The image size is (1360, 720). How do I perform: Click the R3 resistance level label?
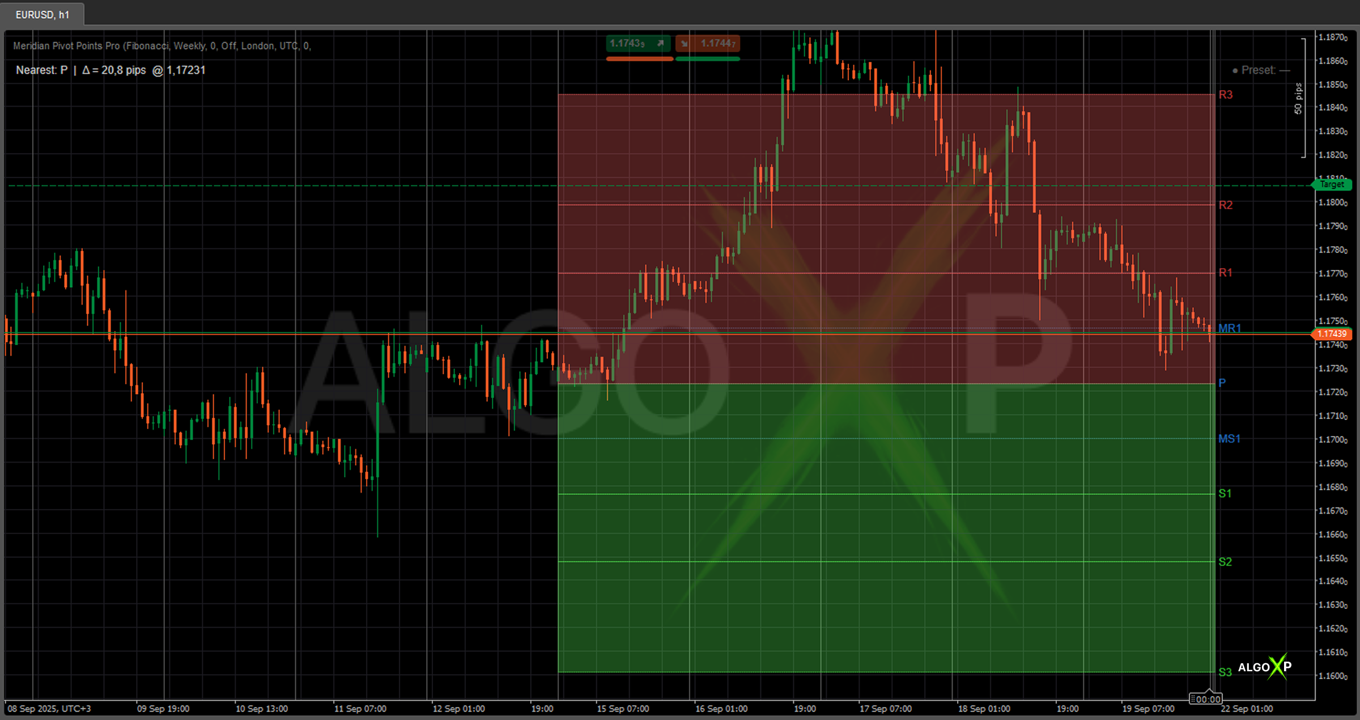click(1225, 95)
